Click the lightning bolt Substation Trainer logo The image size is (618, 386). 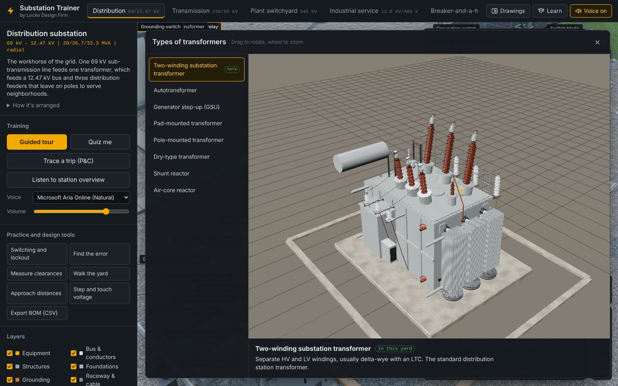coord(11,11)
